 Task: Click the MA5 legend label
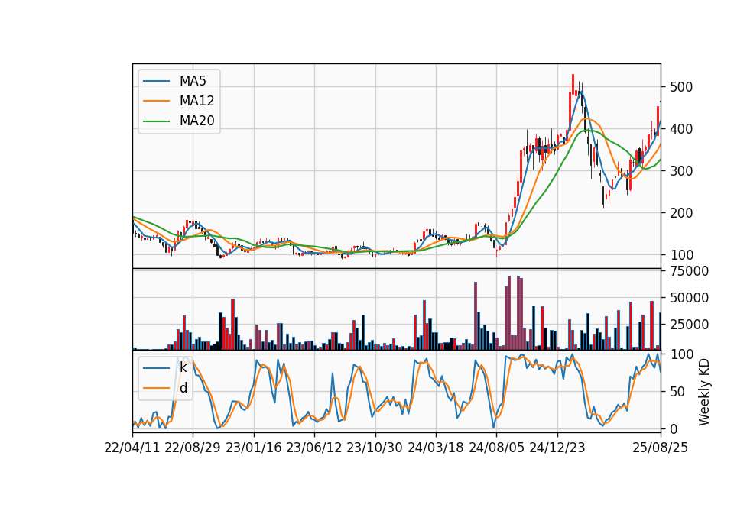click(x=193, y=81)
